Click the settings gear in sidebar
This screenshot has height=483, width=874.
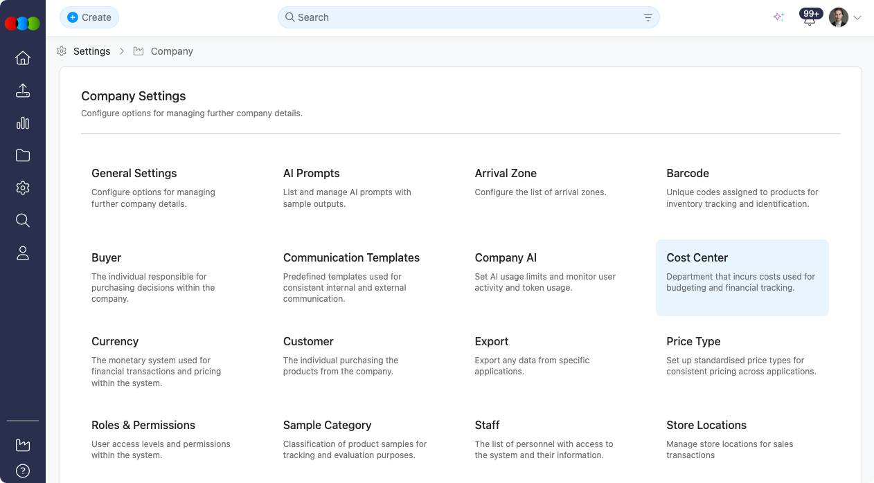[x=23, y=188]
